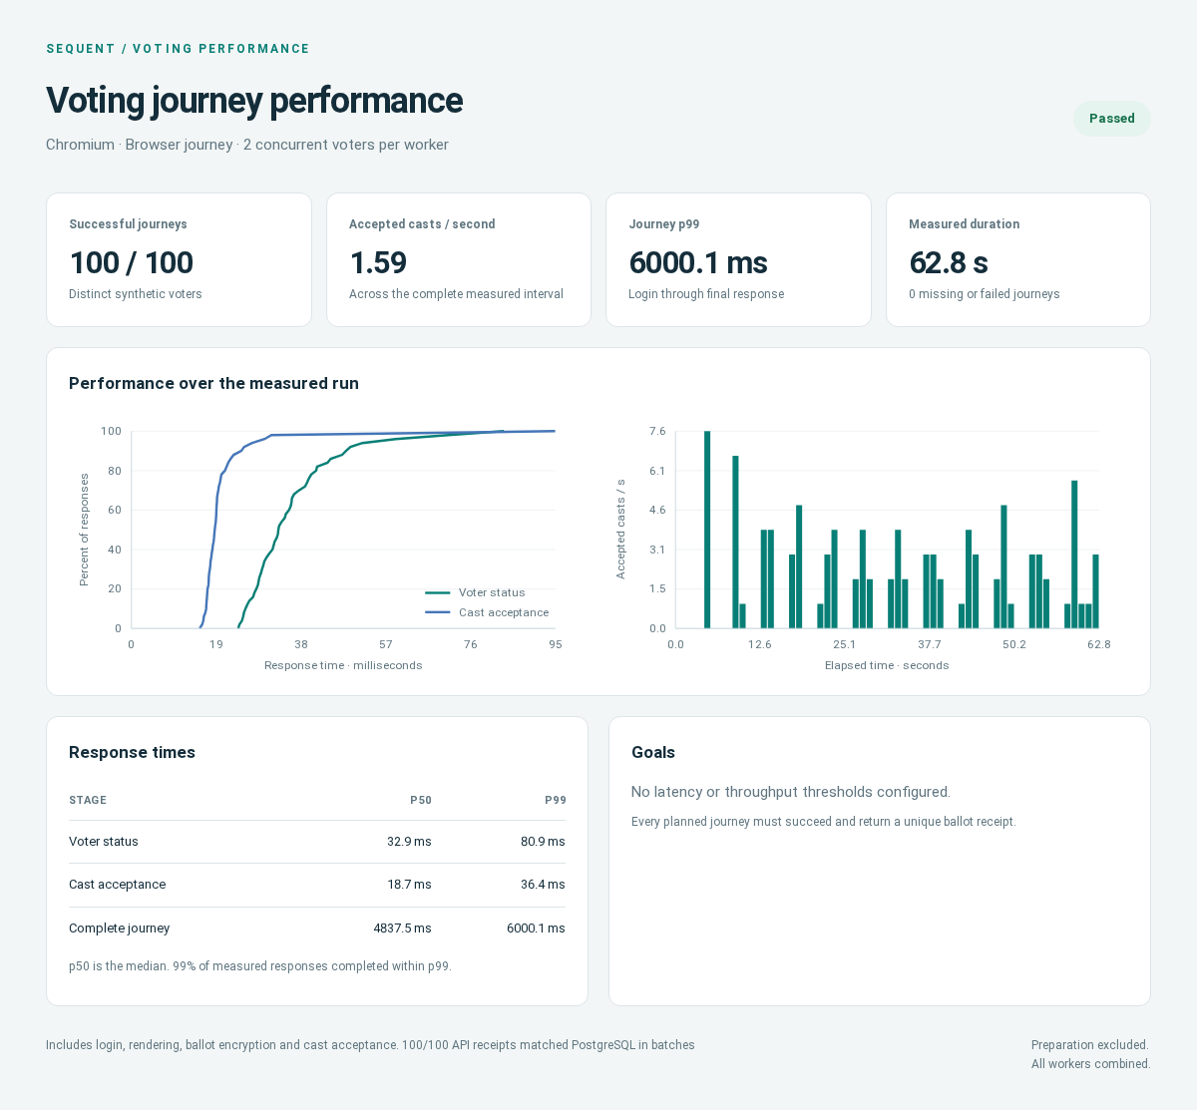This screenshot has width=1197, height=1110.
Task: Click the 32.9 ms voter status p50 cell
Action: [x=409, y=842]
